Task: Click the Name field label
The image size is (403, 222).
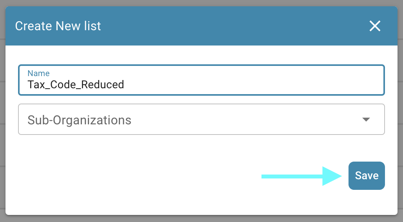Action: tap(38, 73)
